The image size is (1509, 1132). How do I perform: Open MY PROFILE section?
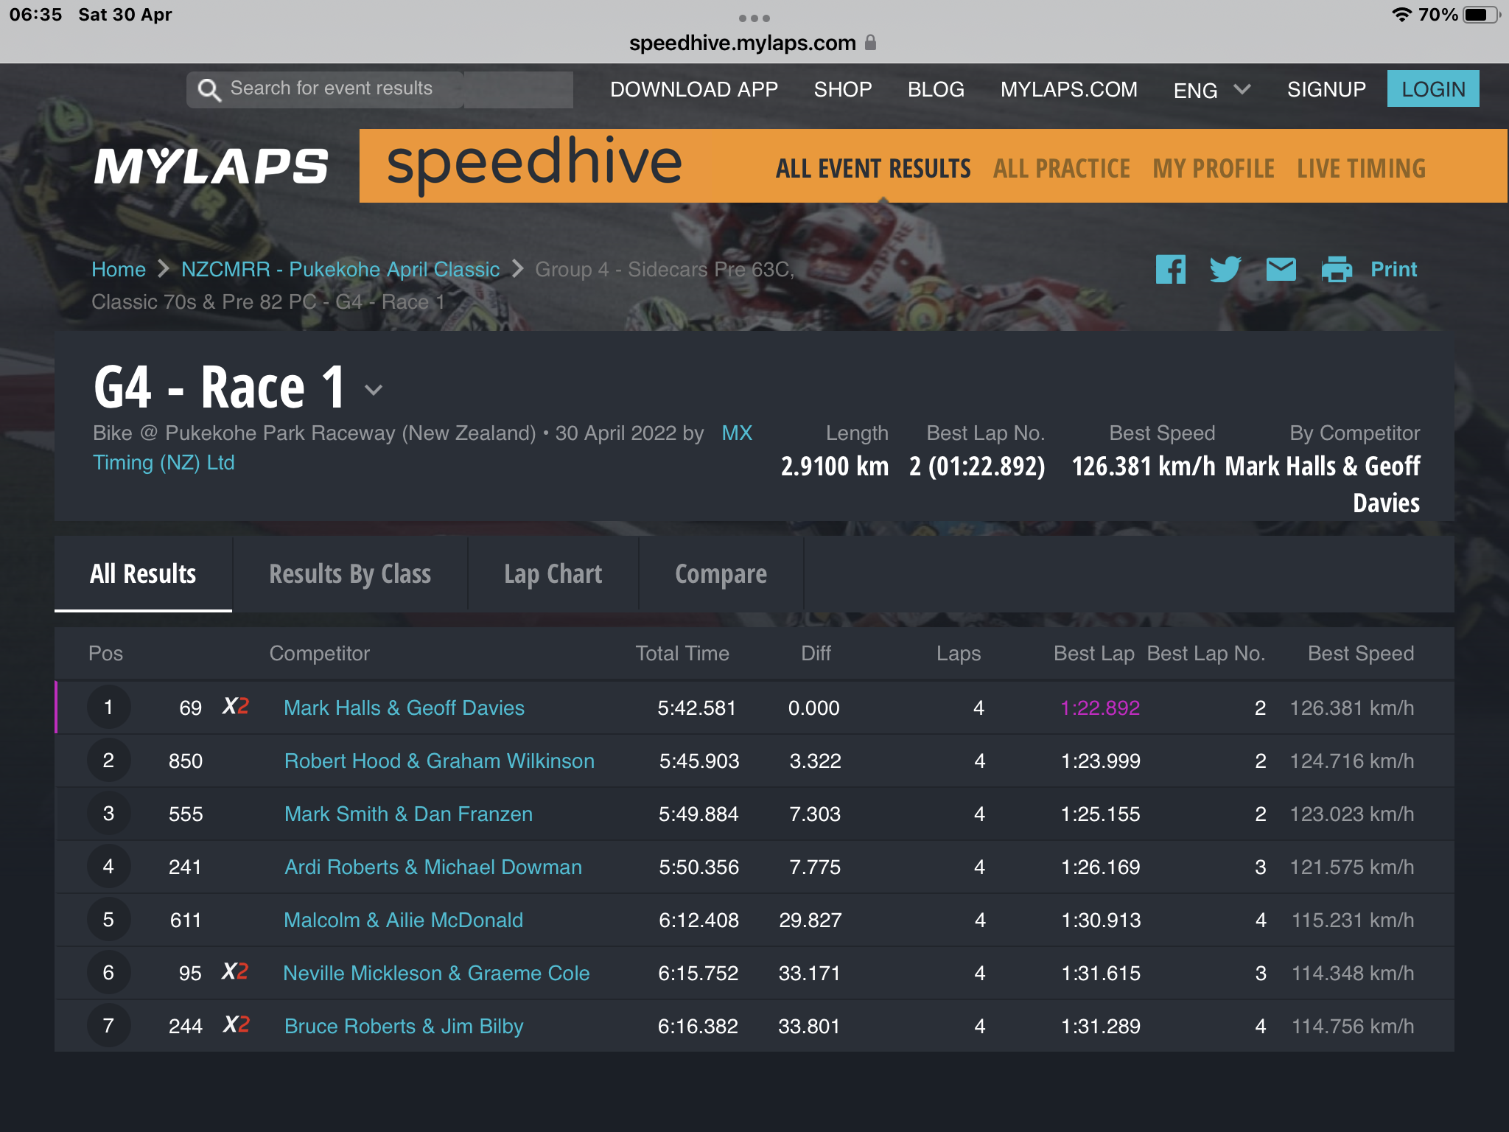point(1214,169)
